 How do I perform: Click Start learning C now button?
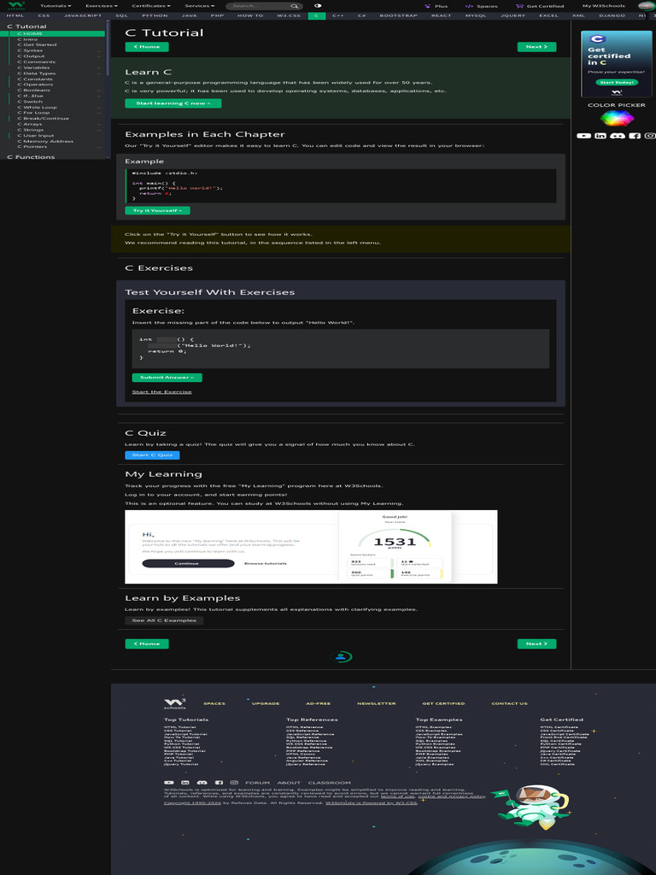173,103
